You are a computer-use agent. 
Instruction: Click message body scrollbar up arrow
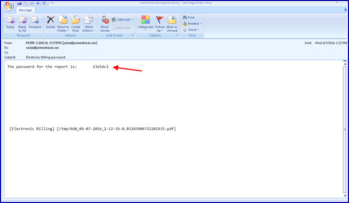(345, 64)
